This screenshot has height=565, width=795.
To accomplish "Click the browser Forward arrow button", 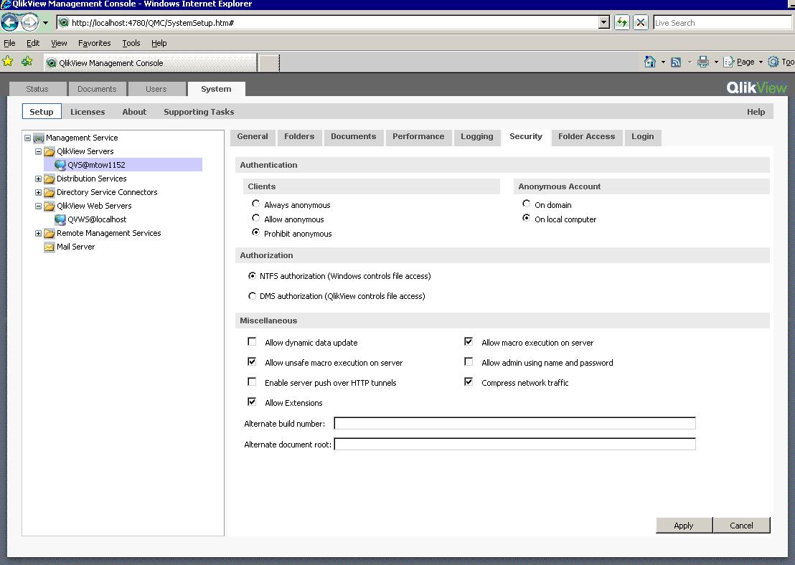I will pyautogui.click(x=29, y=22).
